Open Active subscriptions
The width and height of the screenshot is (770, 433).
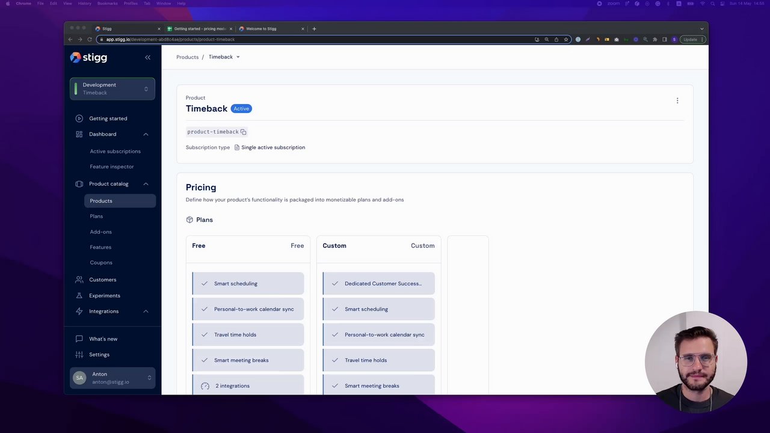tap(115, 151)
